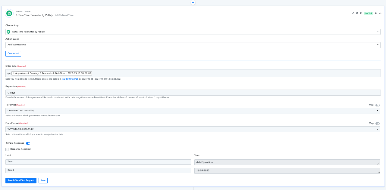Image resolution: width=386 pixels, height=190 pixels.
Task: Click the Connected button
Action: point(13,54)
